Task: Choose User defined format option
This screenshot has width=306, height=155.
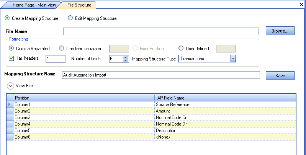Action: (x=181, y=48)
